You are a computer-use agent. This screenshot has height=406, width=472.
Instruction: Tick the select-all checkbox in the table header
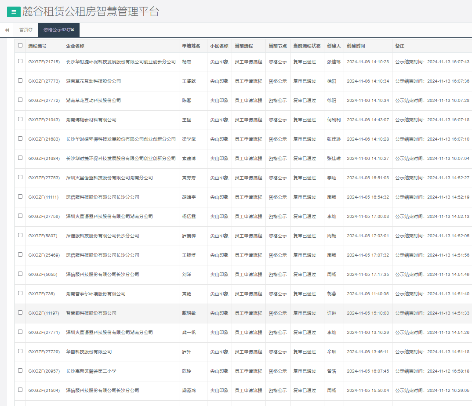(x=20, y=45)
